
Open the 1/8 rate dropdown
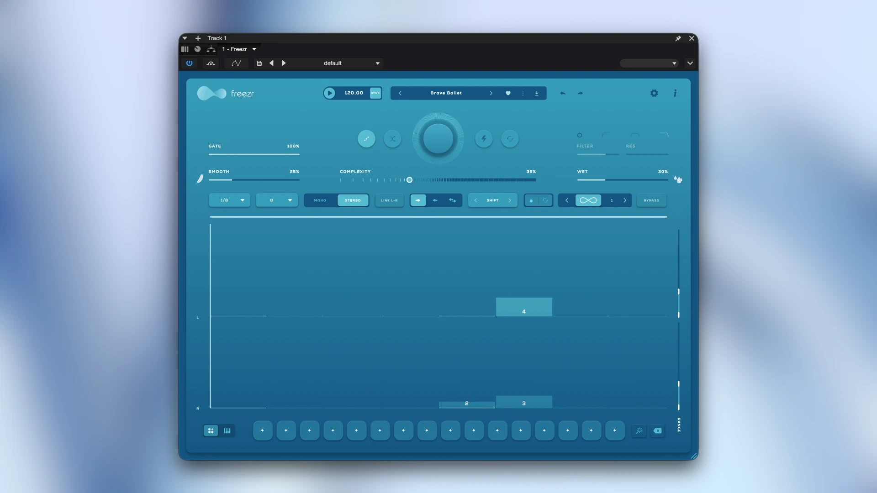[229, 200]
